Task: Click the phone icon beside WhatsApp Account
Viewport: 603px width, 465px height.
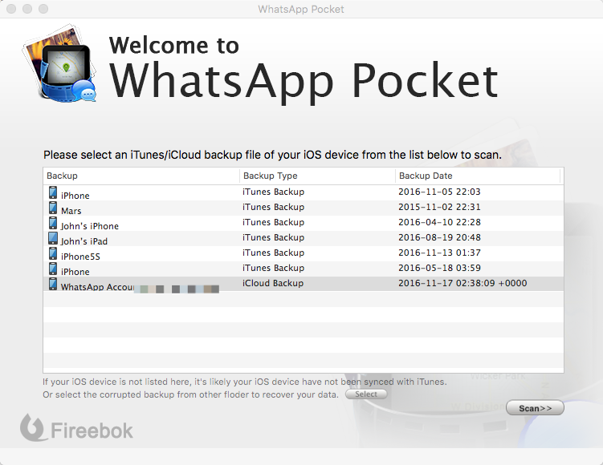Action: 53,284
